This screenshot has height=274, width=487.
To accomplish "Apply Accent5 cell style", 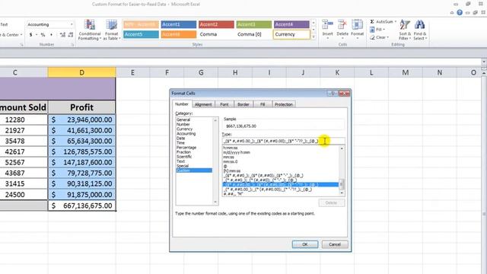I will click(141, 34).
